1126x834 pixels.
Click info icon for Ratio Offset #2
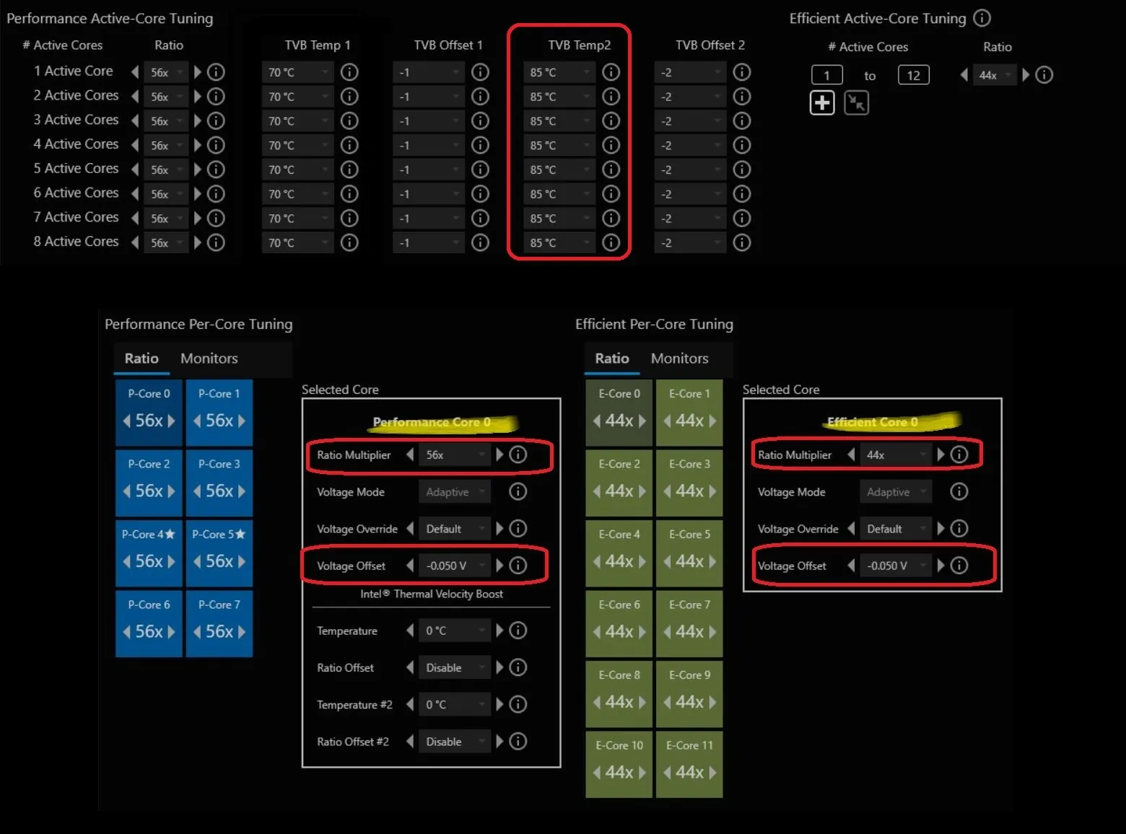coord(518,742)
